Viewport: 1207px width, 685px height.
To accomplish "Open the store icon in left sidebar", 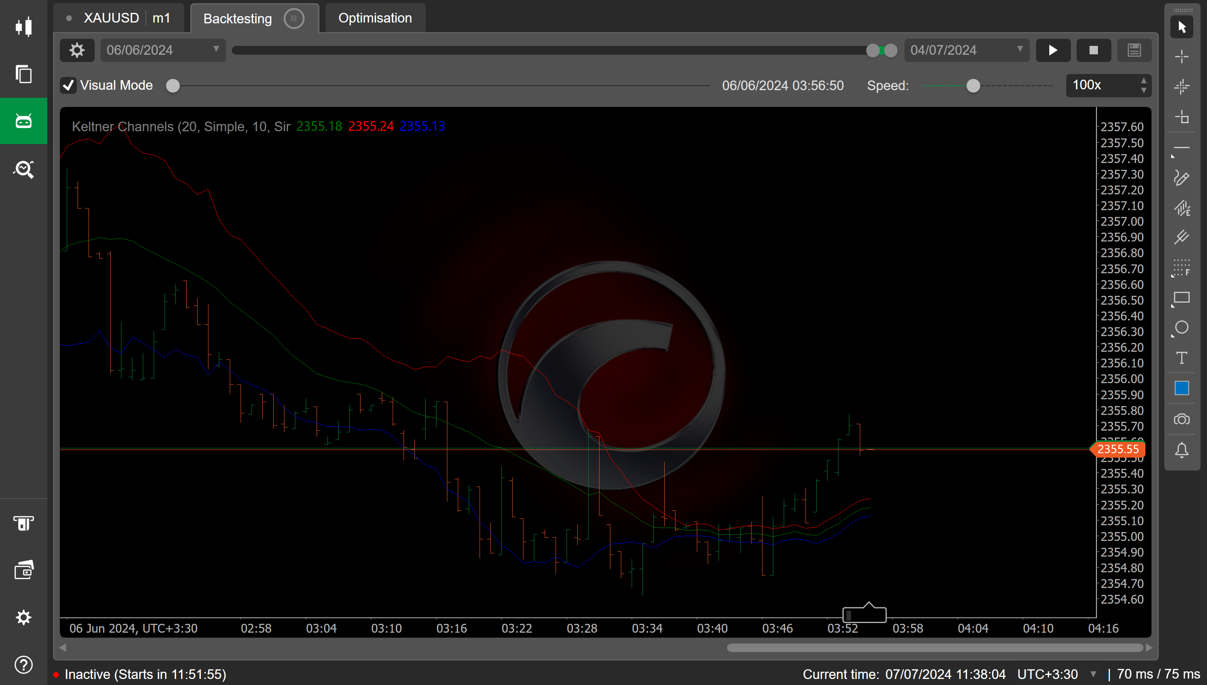I will [23, 523].
